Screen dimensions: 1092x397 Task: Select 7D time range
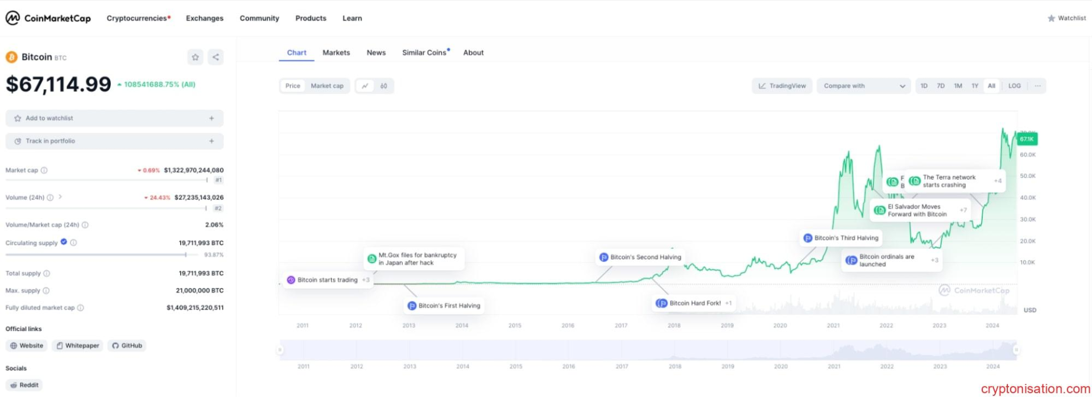click(x=941, y=86)
